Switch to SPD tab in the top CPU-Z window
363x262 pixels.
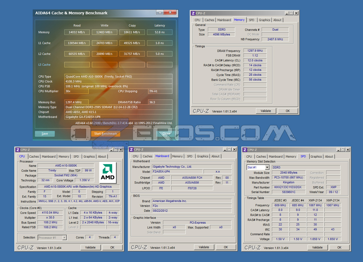pos(251,20)
